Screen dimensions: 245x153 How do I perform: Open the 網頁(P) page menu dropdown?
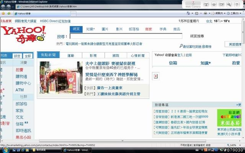click(219, 13)
